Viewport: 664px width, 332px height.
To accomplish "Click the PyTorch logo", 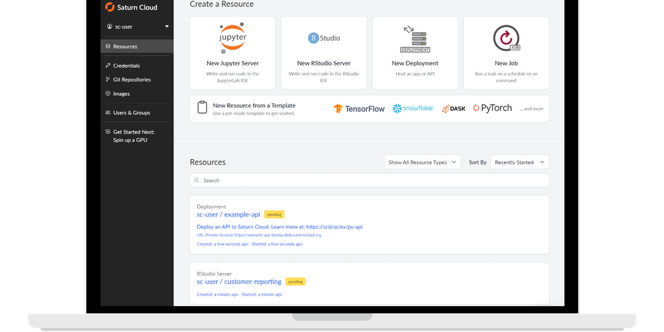I will (x=493, y=108).
